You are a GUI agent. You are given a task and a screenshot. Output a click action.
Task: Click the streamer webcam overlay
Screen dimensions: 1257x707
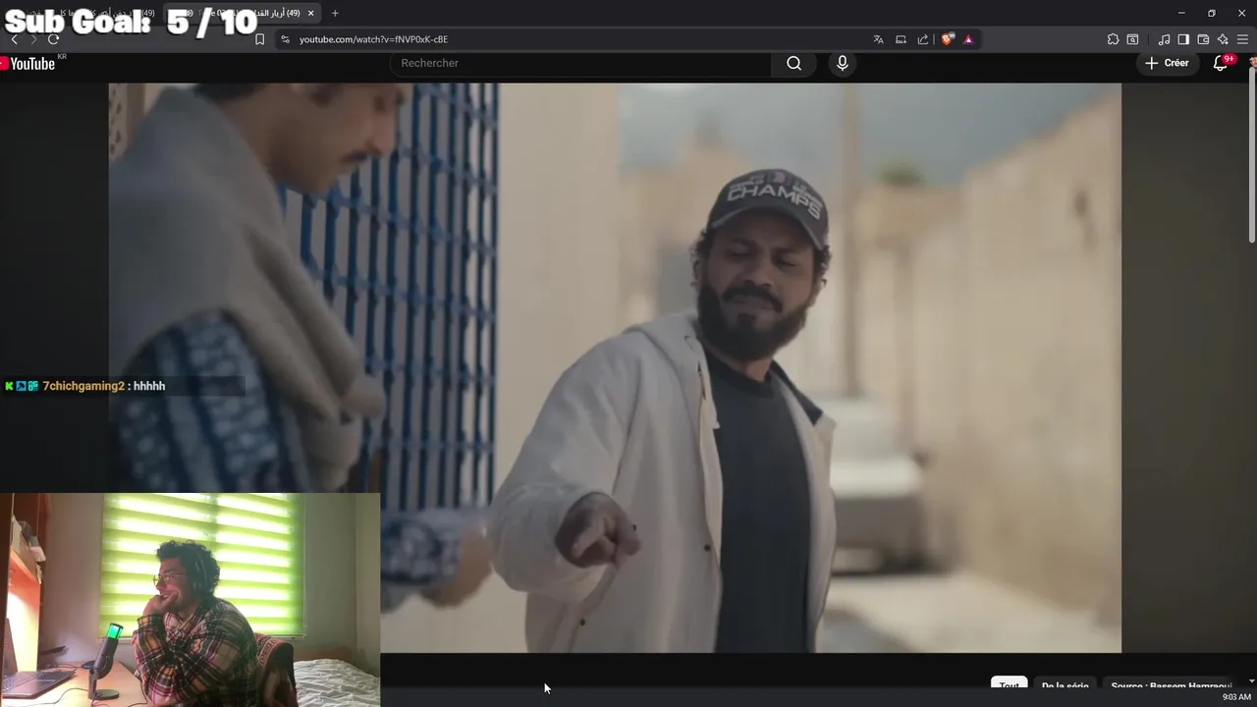point(190,600)
